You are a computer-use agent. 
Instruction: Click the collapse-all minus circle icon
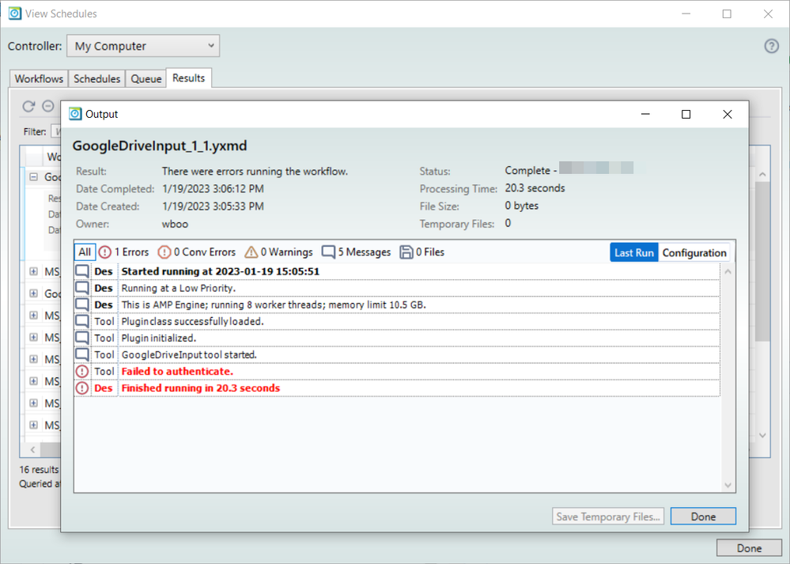tap(48, 106)
